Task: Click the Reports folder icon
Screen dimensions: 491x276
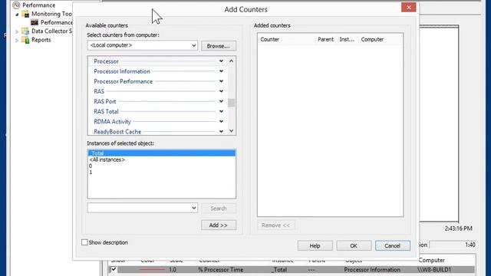Action: 25,40
